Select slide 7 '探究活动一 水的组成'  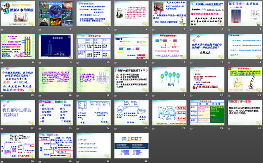click(x=245, y=14)
